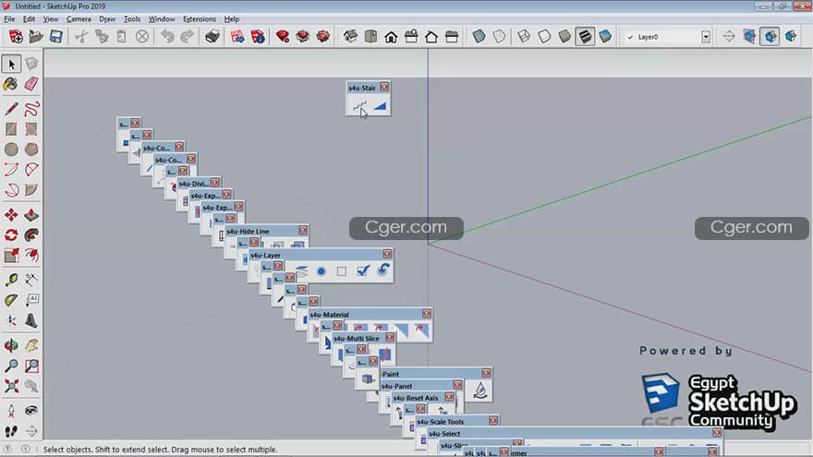This screenshot has width=813, height=457.
Task: Click the Undo arrow in top toolbar
Action: click(167, 36)
